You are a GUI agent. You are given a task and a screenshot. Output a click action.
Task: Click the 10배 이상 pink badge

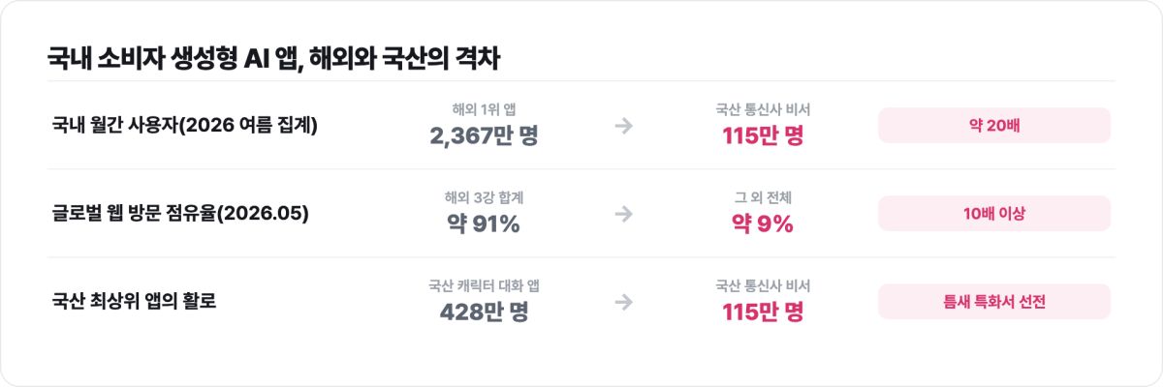(994, 214)
